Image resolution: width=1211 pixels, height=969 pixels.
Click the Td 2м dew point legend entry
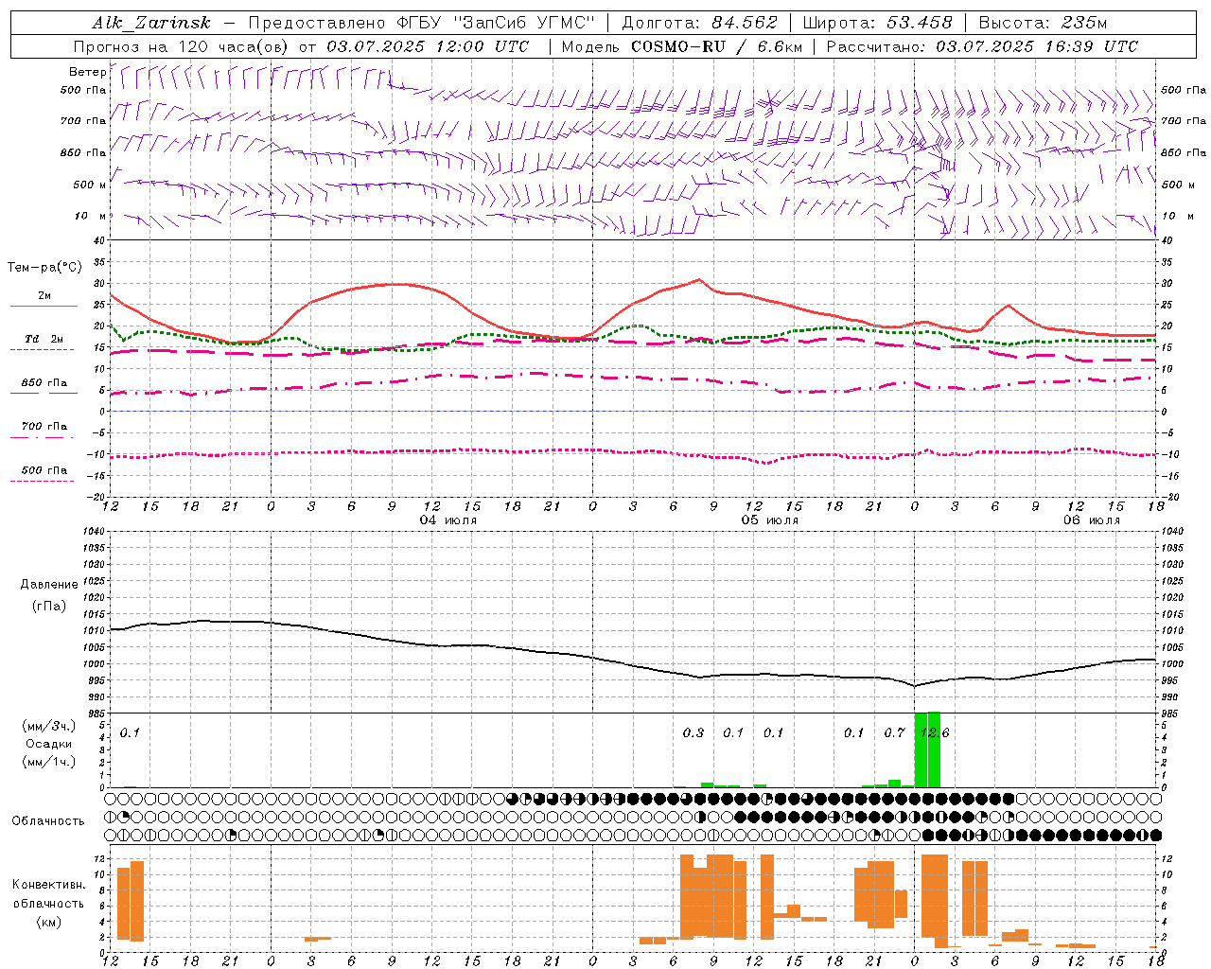44,339
